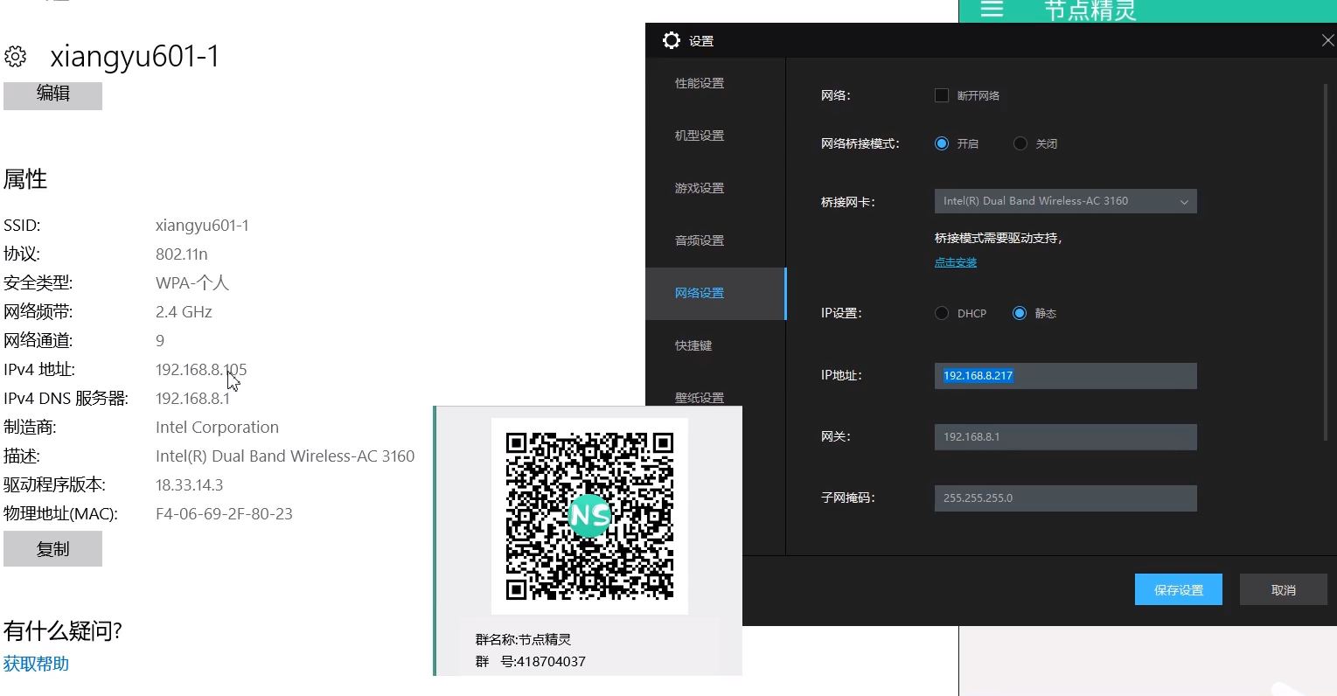The height and width of the screenshot is (696, 1337).
Task: Open the 桥接网卡 dropdown
Action: click(1065, 201)
